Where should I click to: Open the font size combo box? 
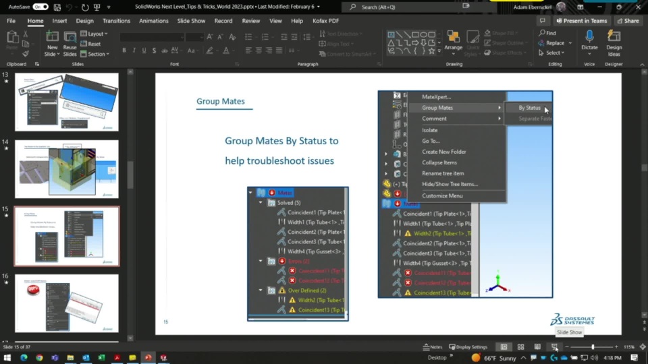click(x=194, y=37)
